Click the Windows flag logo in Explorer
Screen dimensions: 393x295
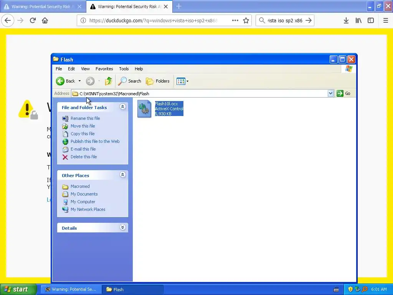click(348, 69)
